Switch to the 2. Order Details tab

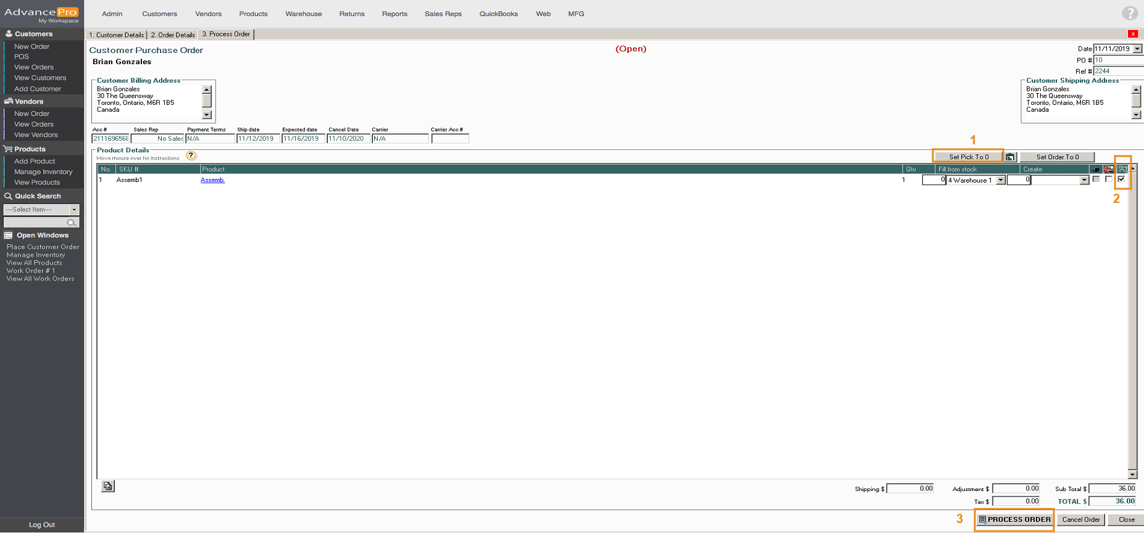[173, 35]
